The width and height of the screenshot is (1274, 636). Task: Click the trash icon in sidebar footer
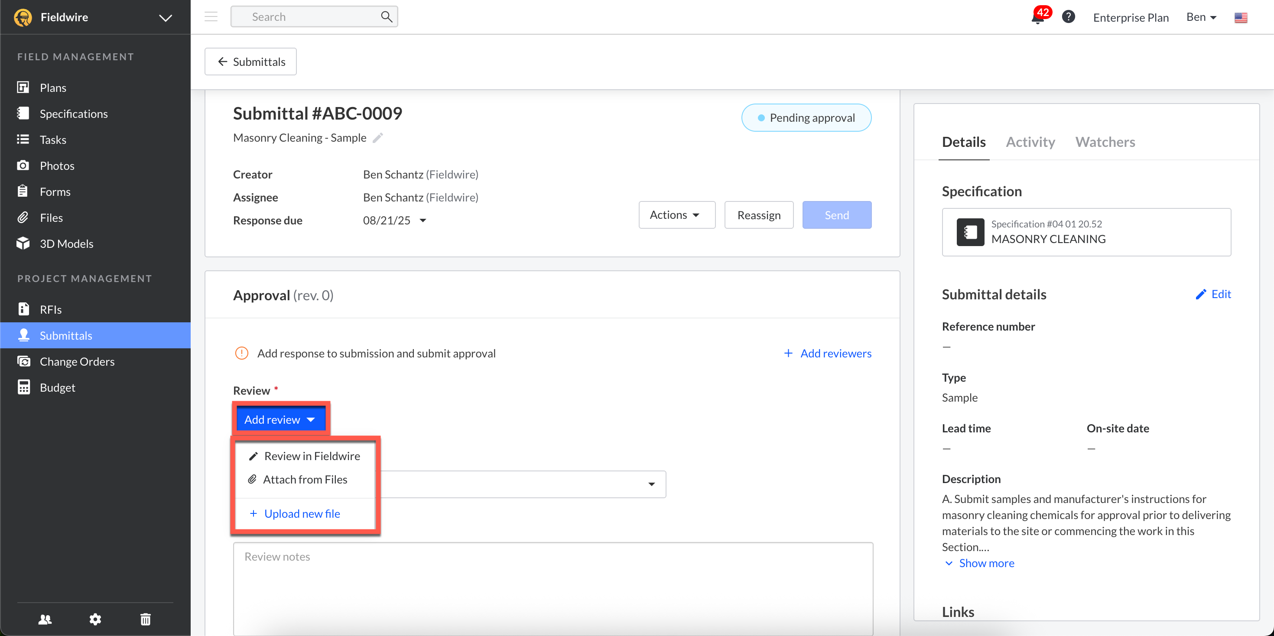(x=146, y=619)
